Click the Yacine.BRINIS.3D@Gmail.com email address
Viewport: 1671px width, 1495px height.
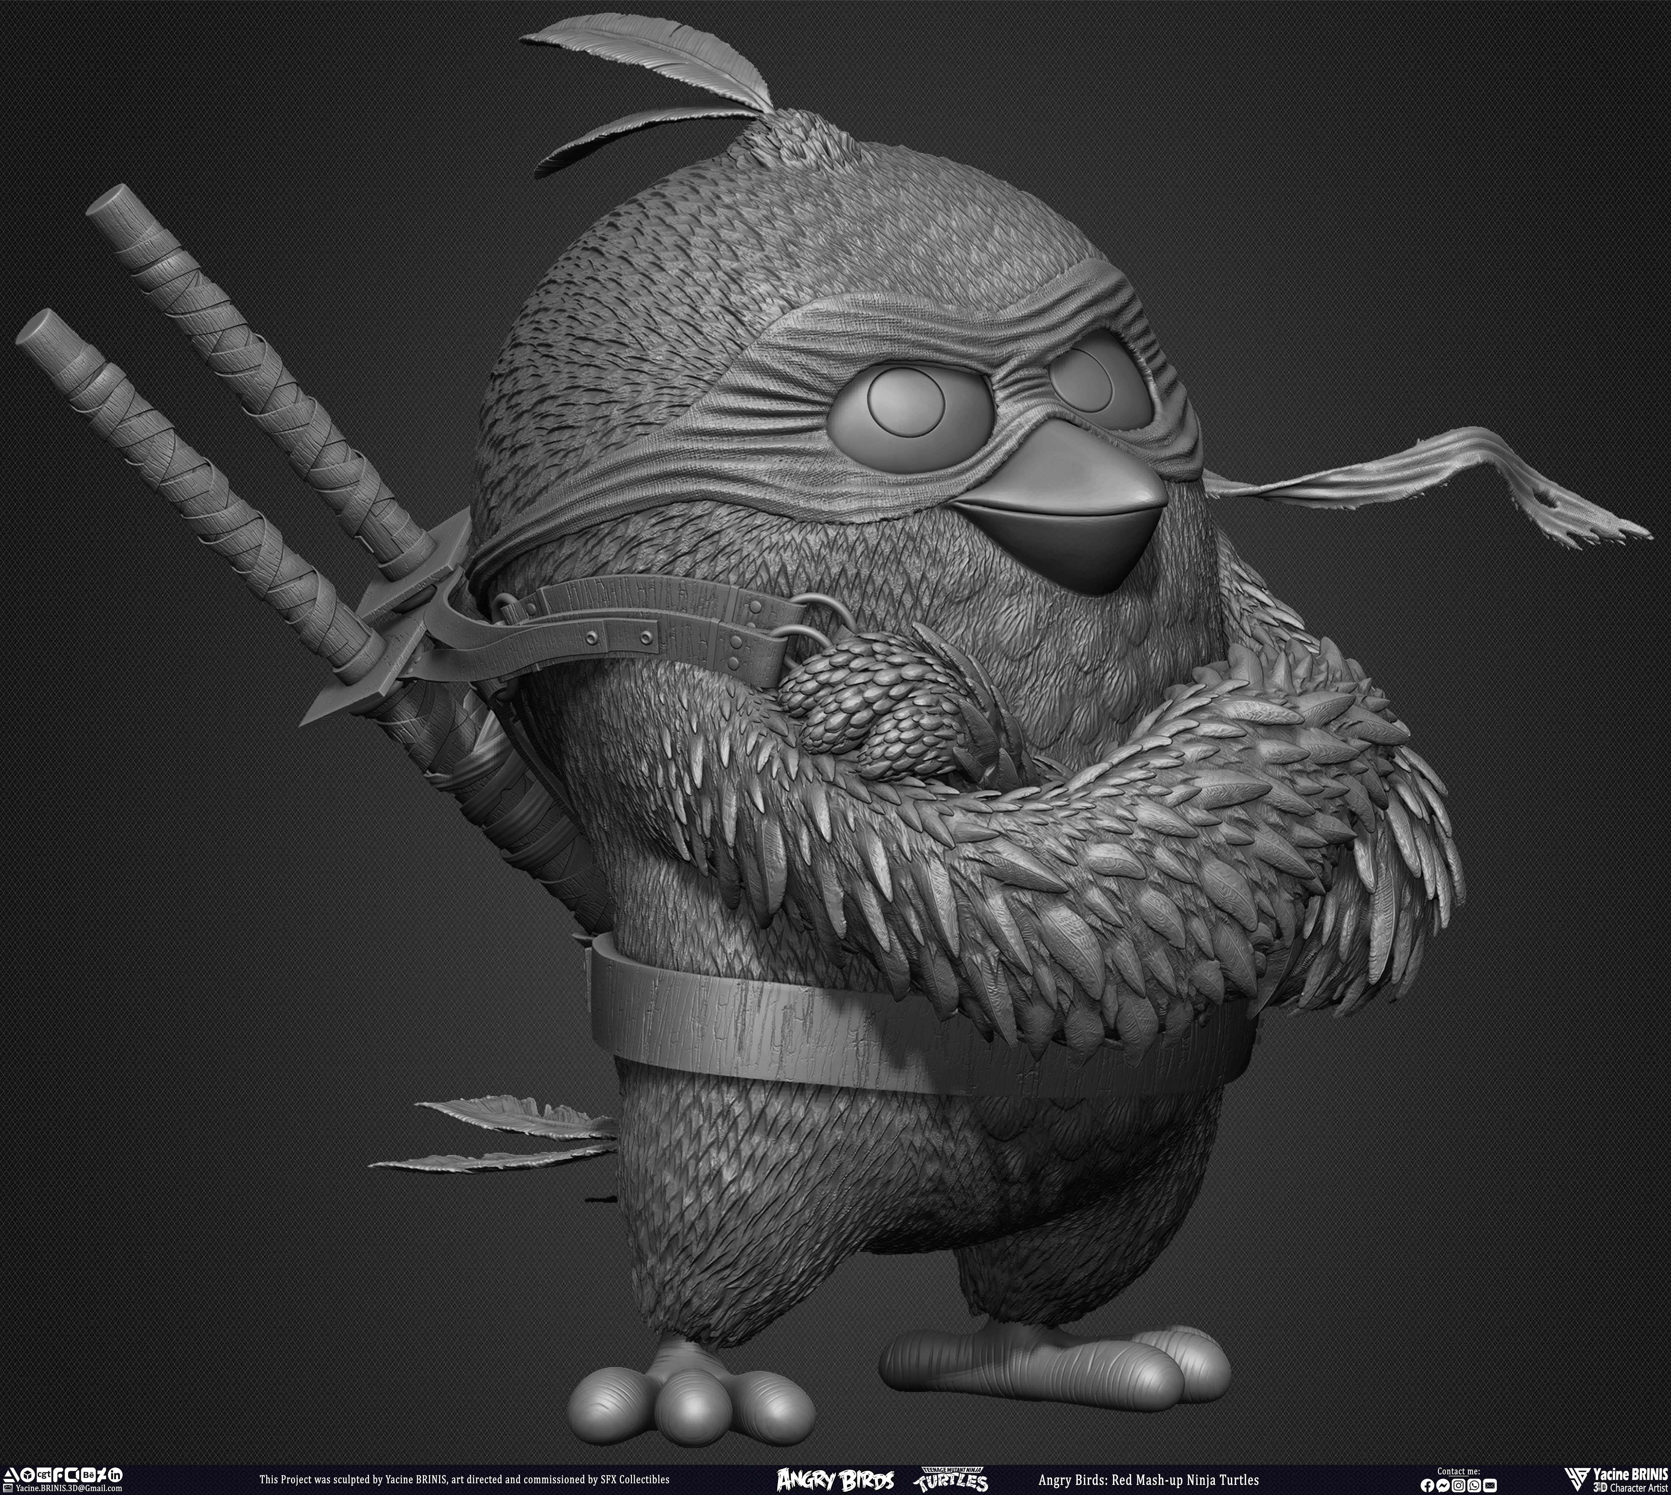(69, 1488)
